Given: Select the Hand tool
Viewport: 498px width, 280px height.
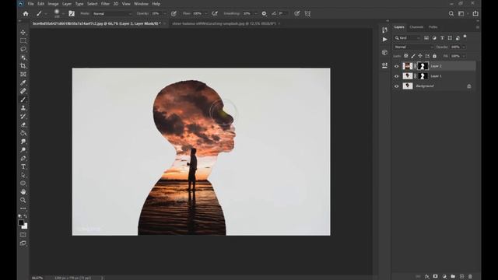Looking at the screenshot, I should click(23, 192).
